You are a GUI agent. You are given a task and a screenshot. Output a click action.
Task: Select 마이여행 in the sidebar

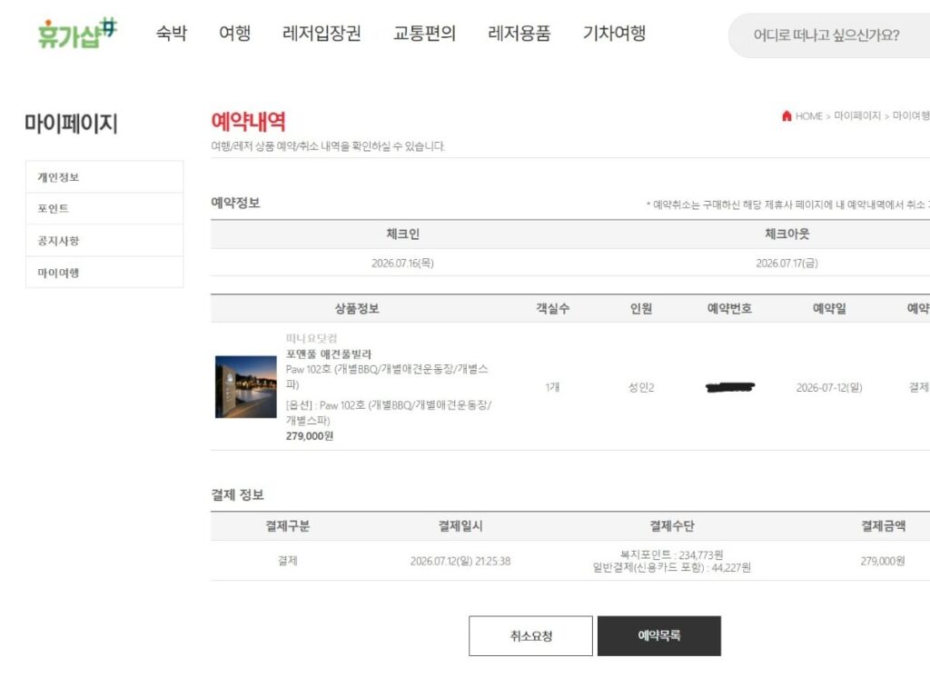point(104,273)
